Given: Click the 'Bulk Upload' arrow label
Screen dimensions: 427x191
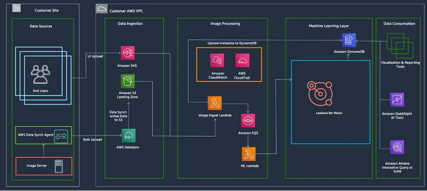Looking at the screenshot, I should [93, 140].
